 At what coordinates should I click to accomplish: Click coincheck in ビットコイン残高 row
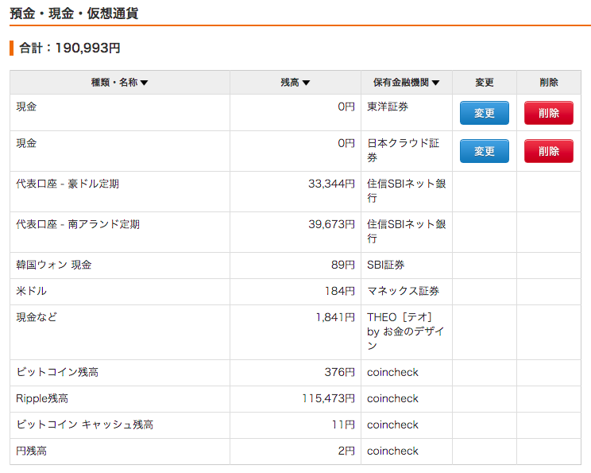tap(392, 372)
